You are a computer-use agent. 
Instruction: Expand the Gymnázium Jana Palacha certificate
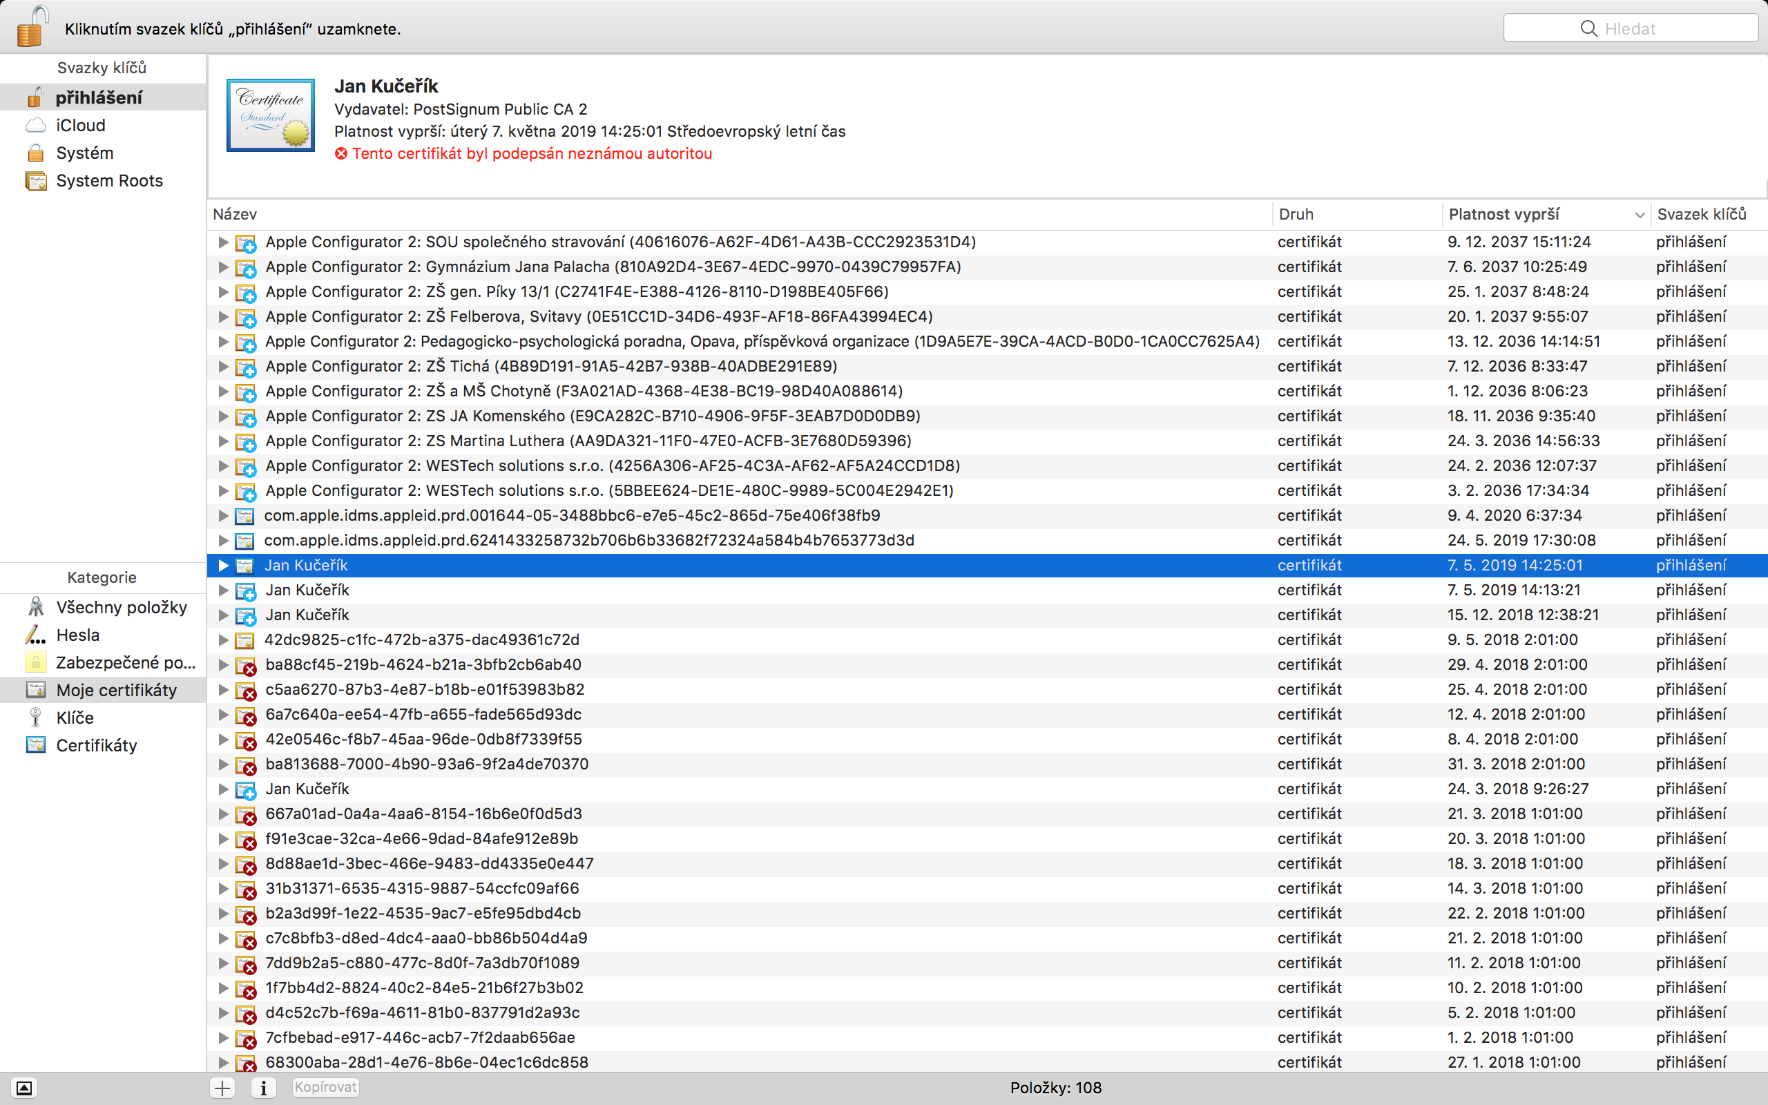tap(224, 267)
